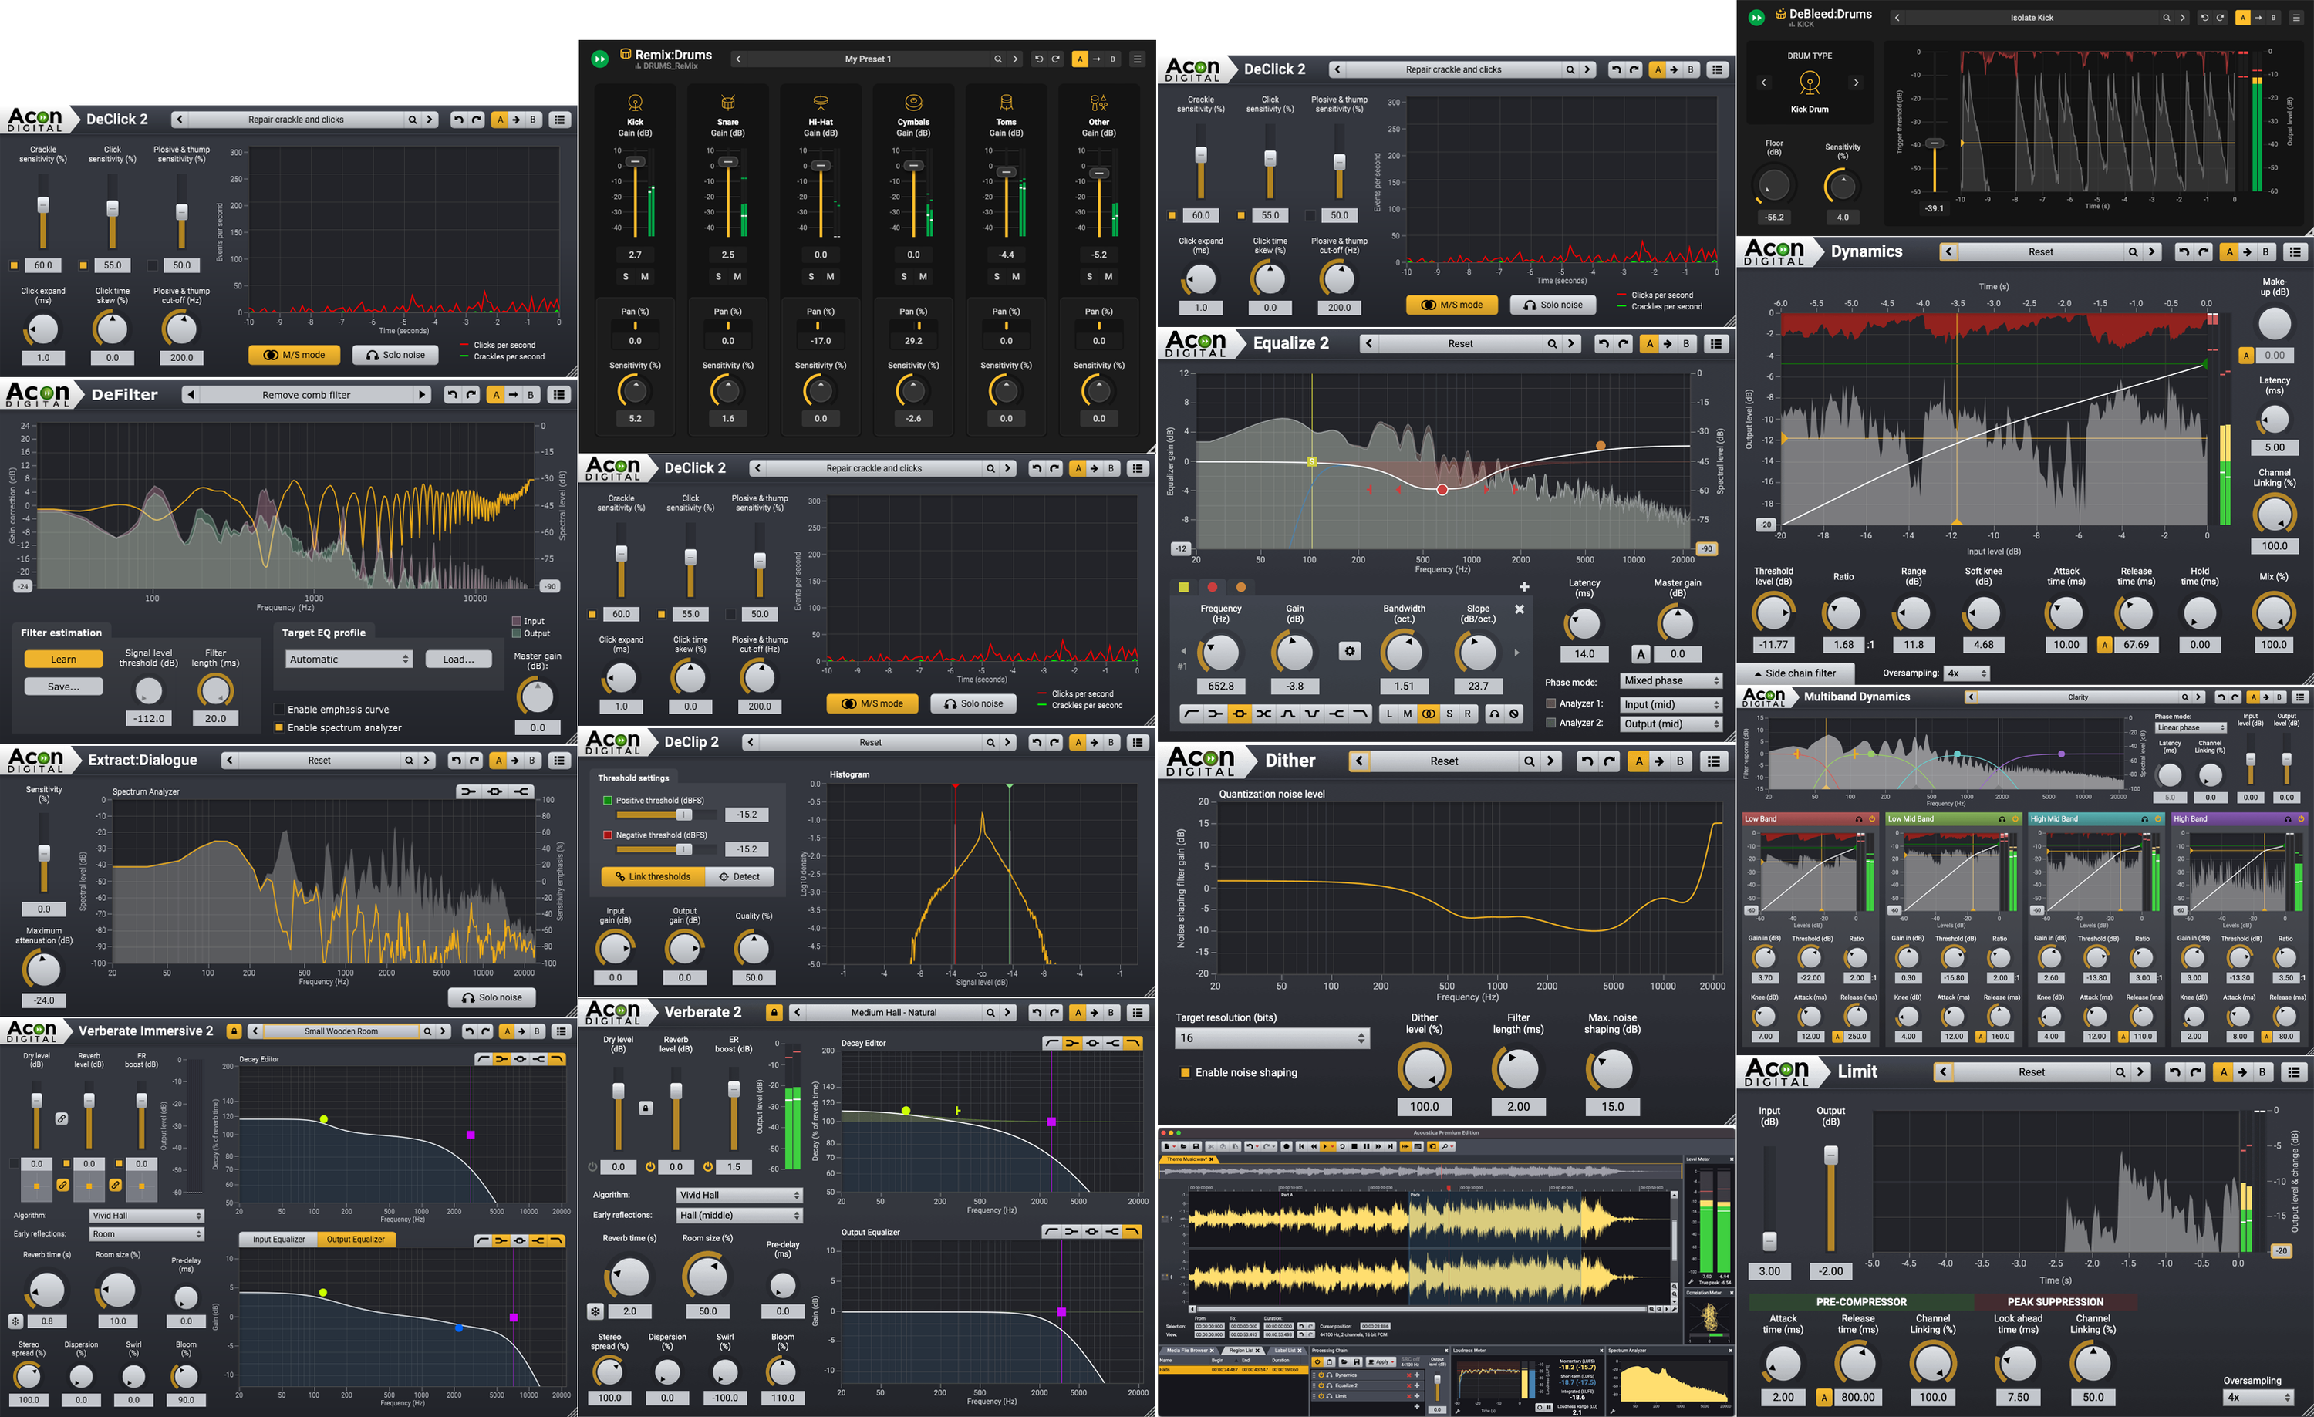Open the Region List tab in Acoustica
The height and width of the screenshot is (1417, 2314).
click(1242, 1351)
